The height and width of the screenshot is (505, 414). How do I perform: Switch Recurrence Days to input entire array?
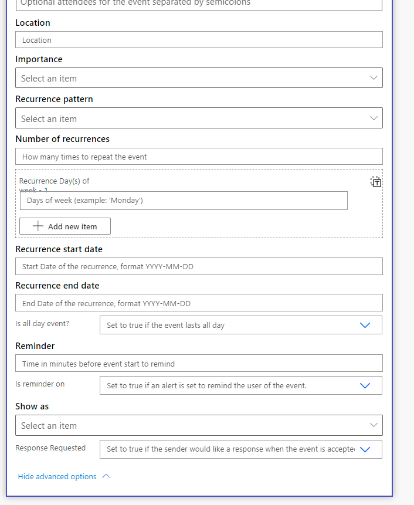(x=376, y=182)
